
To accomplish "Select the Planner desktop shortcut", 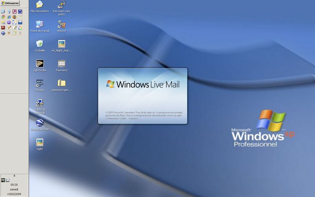I will click(40, 85).
